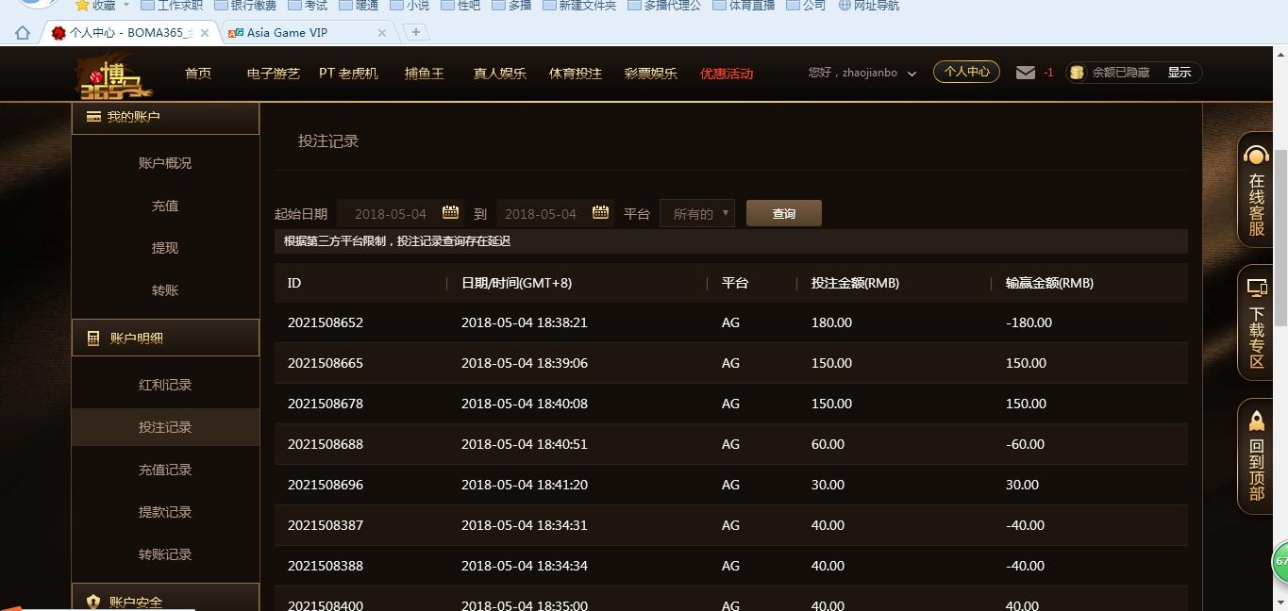This screenshot has width=1288, height=611.
Task: Open 在线客服 online support panel
Action: pyautogui.click(x=1256, y=191)
